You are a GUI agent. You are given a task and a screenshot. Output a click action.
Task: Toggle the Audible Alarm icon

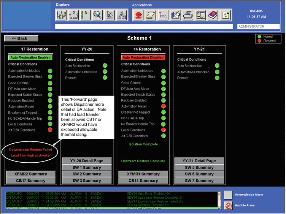coord(228,206)
